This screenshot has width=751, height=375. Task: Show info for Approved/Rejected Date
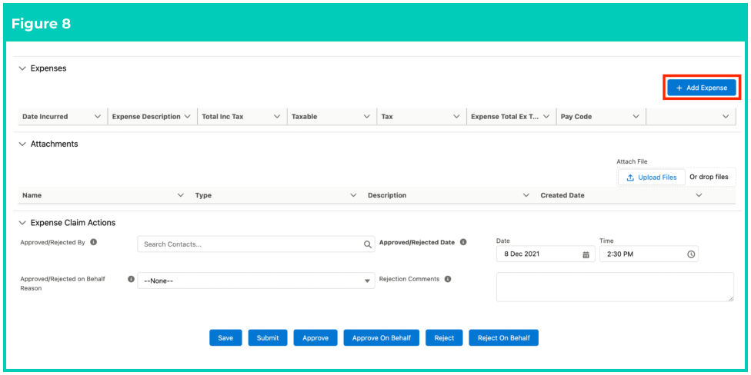(x=463, y=242)
